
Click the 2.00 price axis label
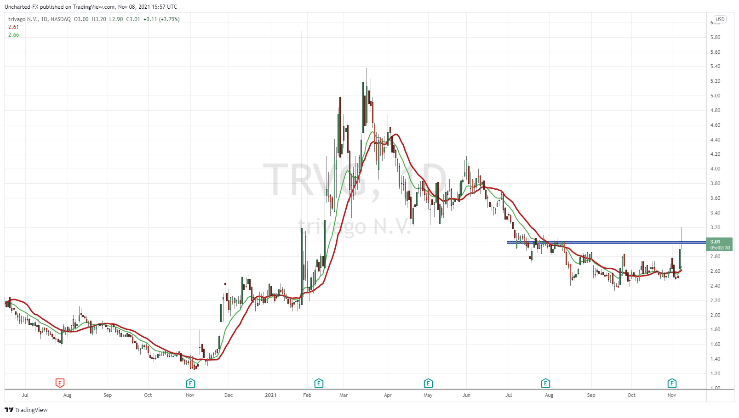click(715, 315)
